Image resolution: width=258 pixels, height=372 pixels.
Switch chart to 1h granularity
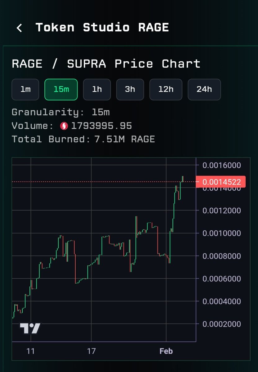click(x=97, y=90)
